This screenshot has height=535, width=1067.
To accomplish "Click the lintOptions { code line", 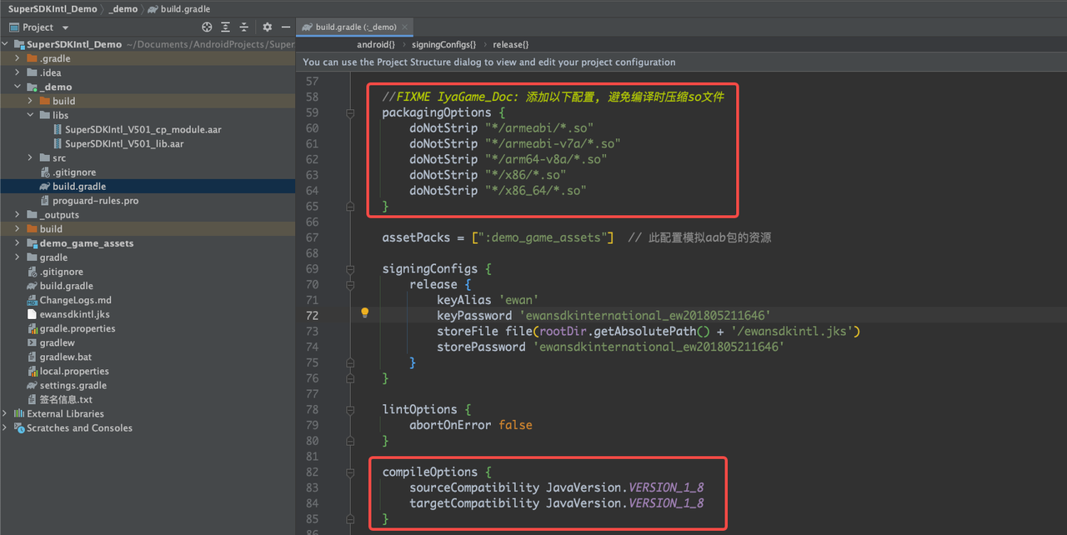I will pyautogui.click(x=426, y=409).
